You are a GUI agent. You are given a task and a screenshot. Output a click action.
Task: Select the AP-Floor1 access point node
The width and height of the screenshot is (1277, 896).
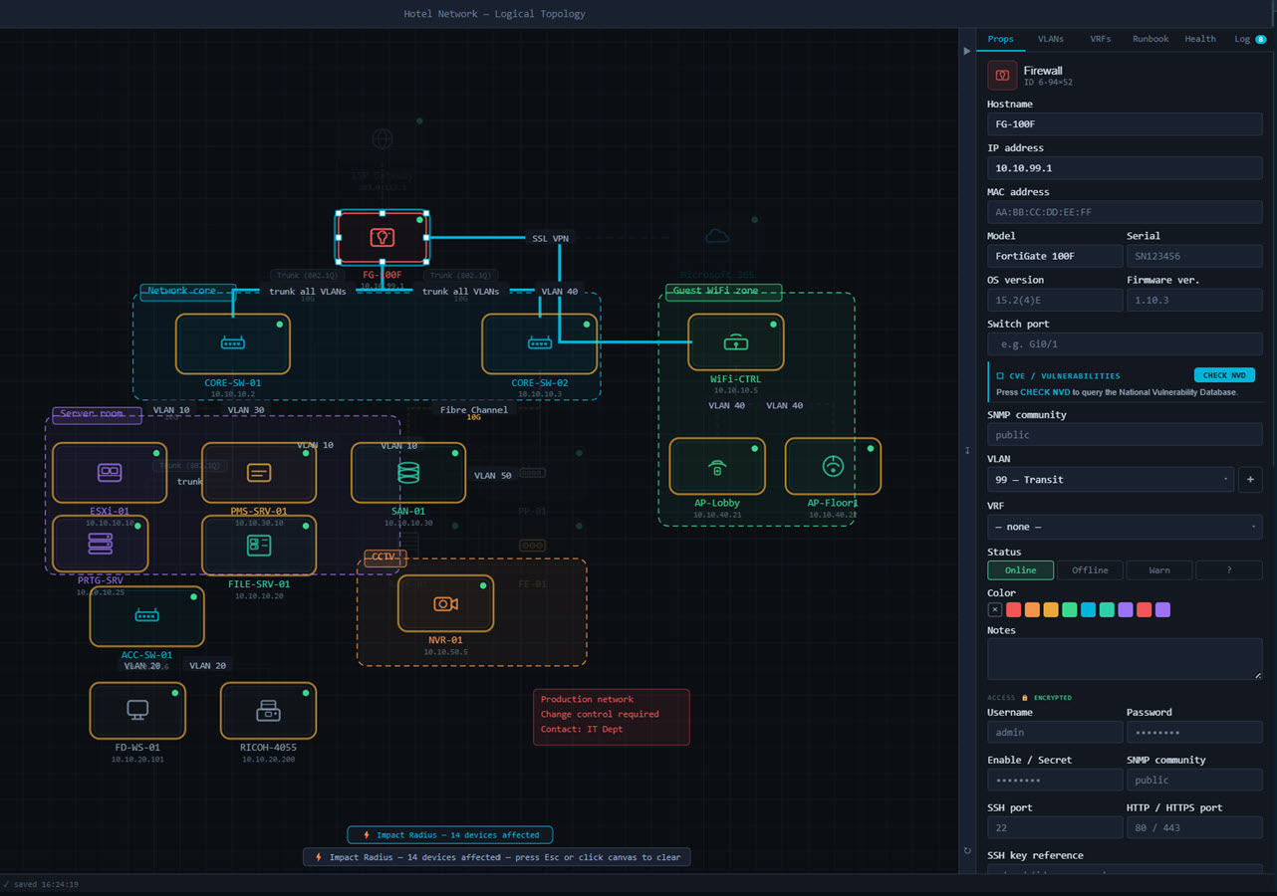[833, 466]
